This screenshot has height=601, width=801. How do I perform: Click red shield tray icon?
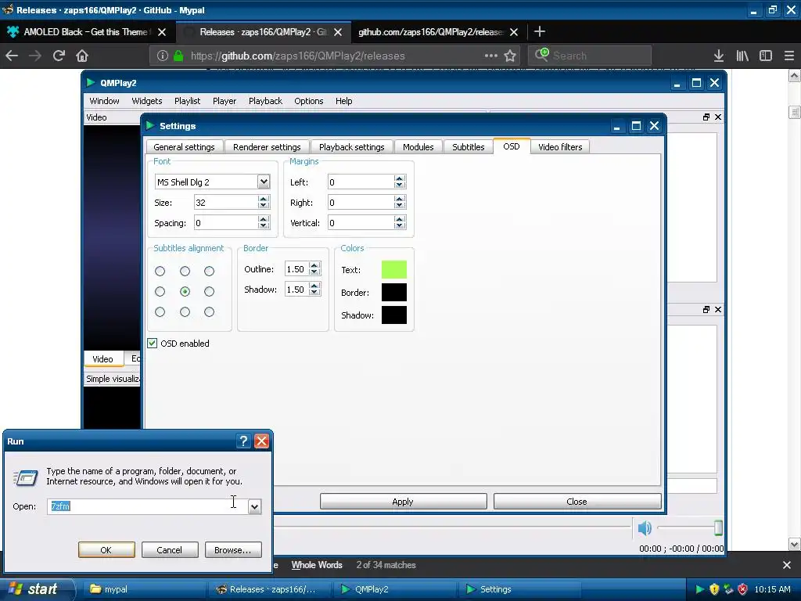(743, 589)
